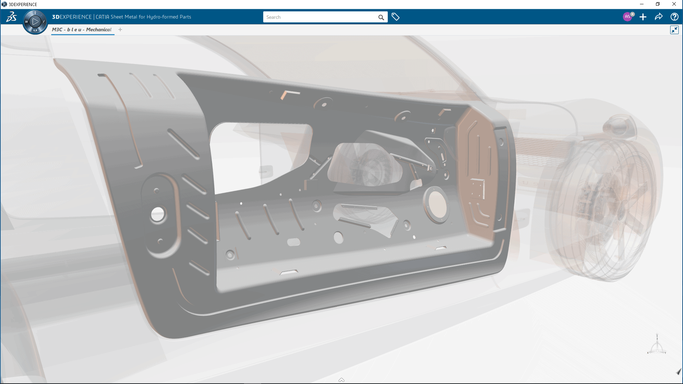Image resolution: width=683 pixels, height=384 pixels.
Task: Click the tag/bookmark icon
Action: pos(396,17)
